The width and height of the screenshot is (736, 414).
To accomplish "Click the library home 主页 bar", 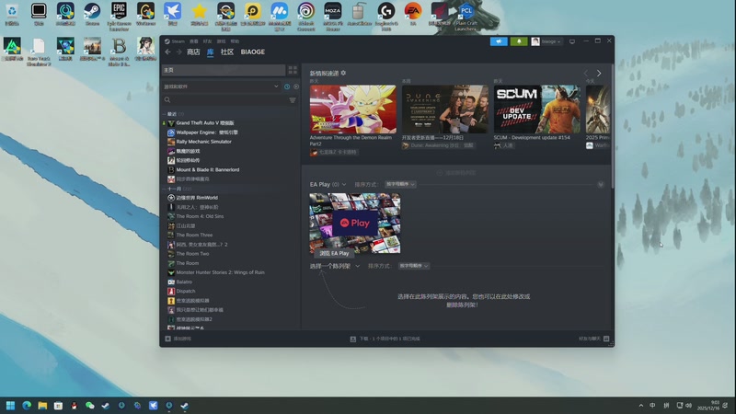I will point(224,70).
